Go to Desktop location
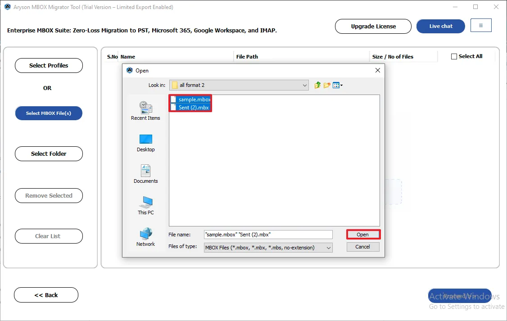Viewport: 507px width, 321px height. point(145,143)
